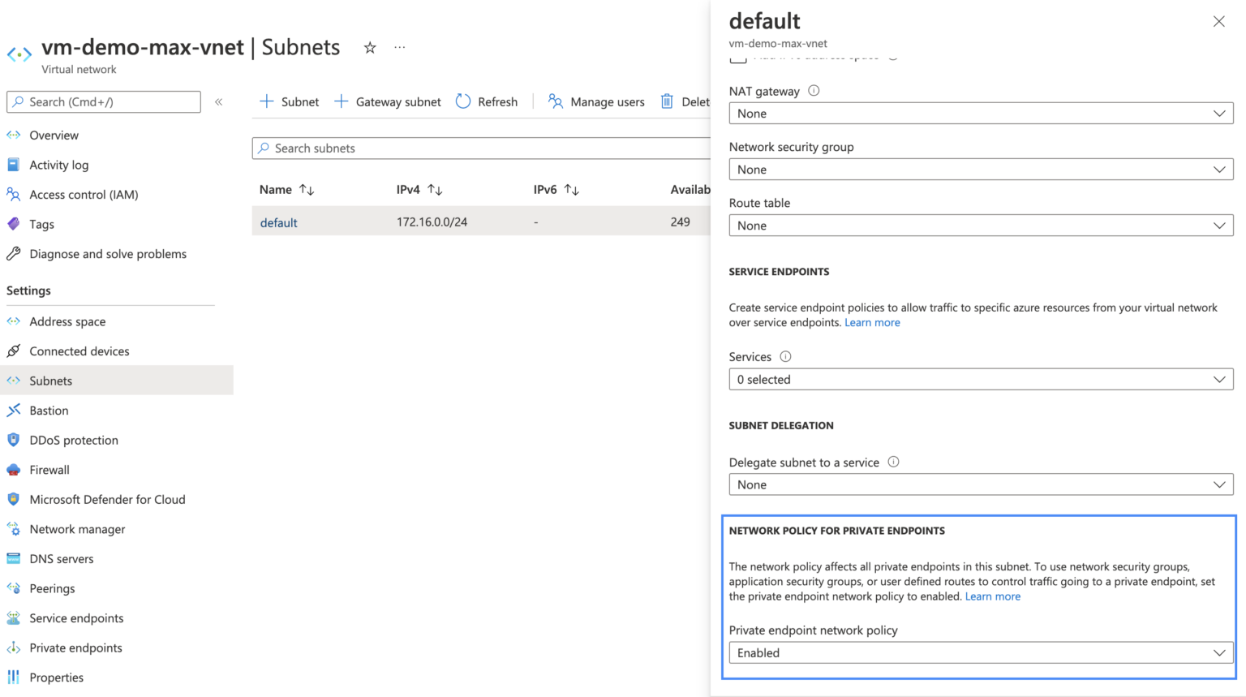Open Learn more link under Network Policy
The width and height of the screenshot is (1246, 697).
[x=993, y=596]
